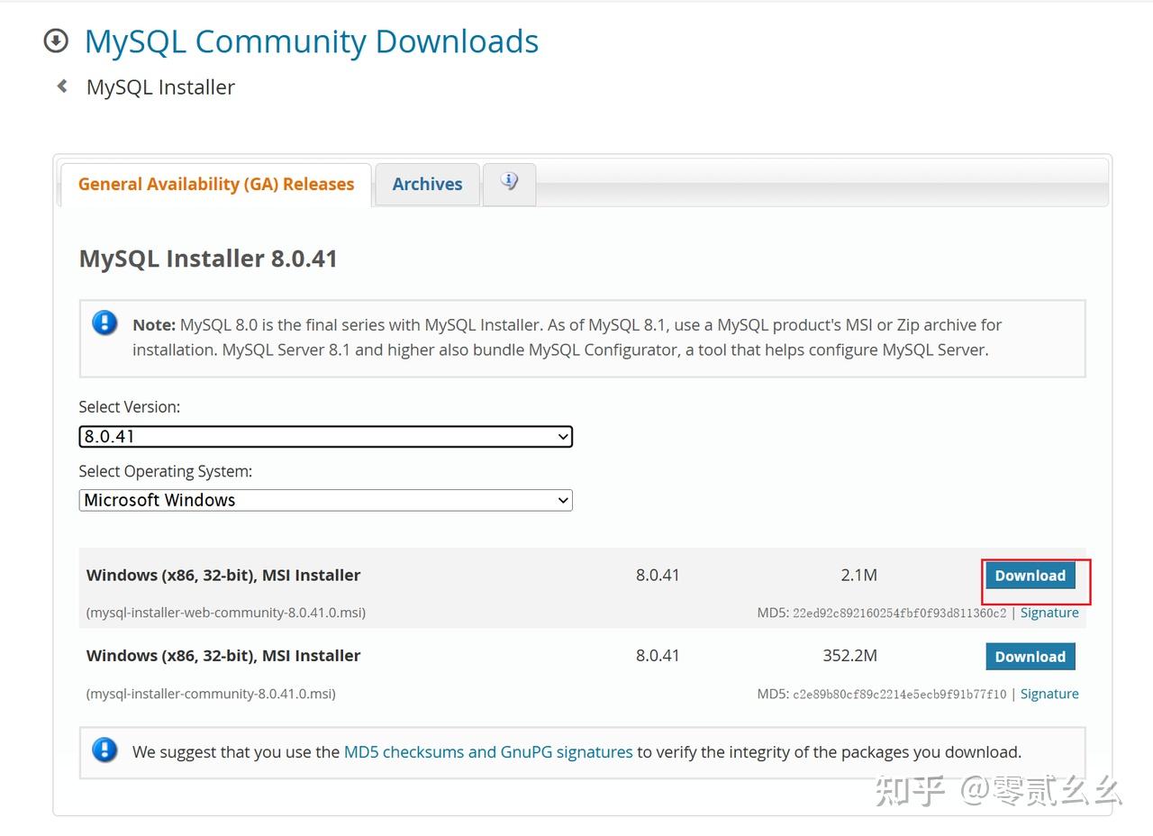Switch to General Availability (GA) Releases tab
Image resolution: width=1153 pixels, height=836 pixels.
click(x=216, y=184)
